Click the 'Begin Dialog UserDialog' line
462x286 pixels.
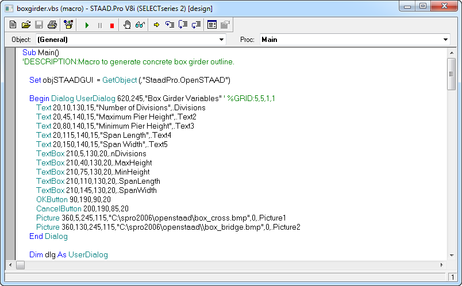[x=152, y=98]
